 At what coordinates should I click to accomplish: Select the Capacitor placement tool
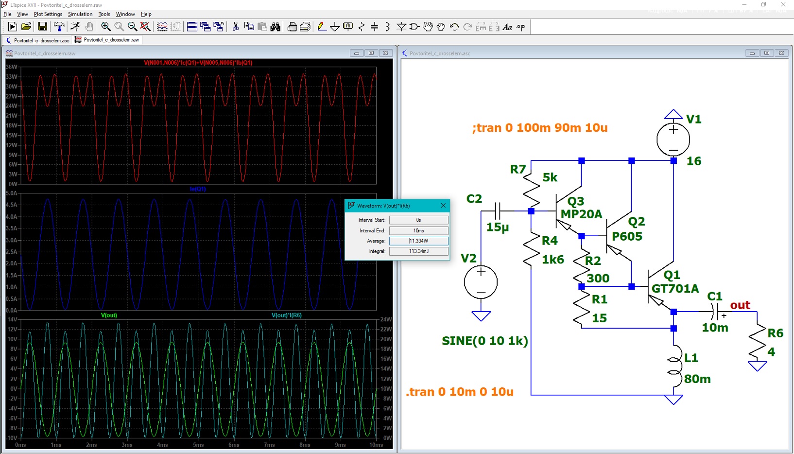click(374, 27)
